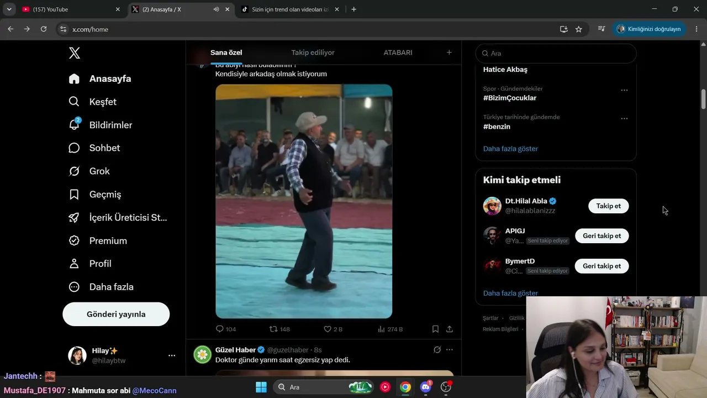Mute the Anasayfa / X browser tab
The width and height of the screenshot is (707, 398).
click(x=216, y=9)
